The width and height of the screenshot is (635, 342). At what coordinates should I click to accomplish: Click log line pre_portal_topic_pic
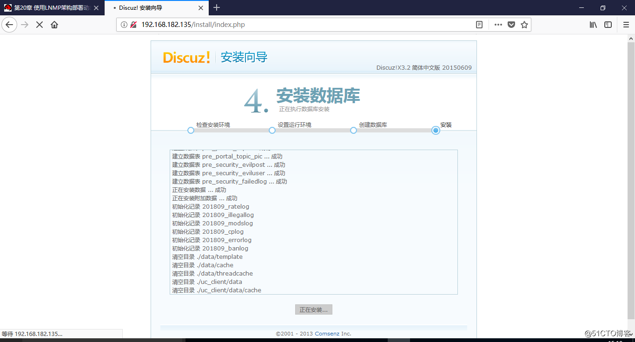pos(227,157)
